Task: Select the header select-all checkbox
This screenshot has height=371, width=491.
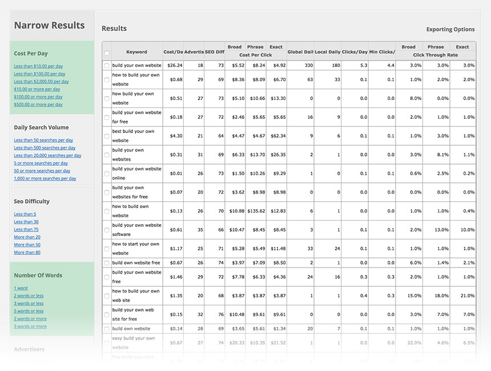Action: [x=107, y=53]
